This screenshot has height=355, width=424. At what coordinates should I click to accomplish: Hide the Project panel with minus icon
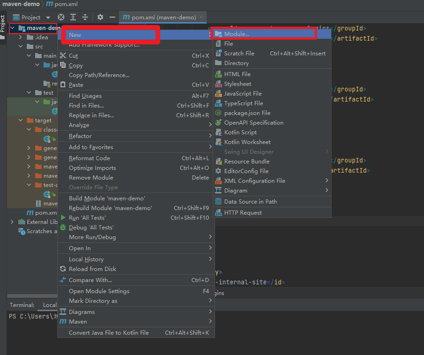[112, 17]
